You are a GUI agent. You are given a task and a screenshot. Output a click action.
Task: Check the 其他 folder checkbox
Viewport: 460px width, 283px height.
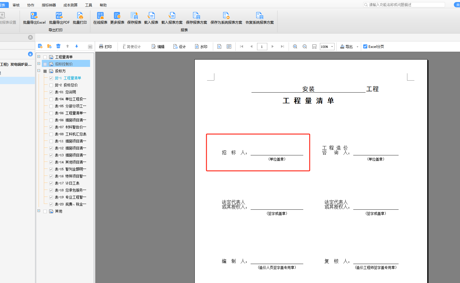click(45, 211)
